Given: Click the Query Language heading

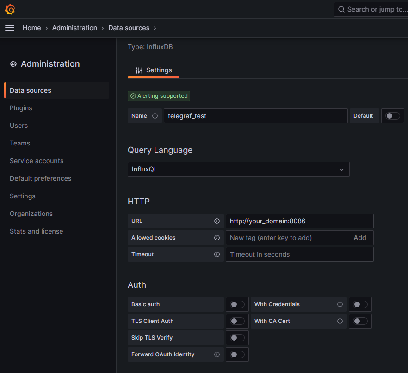Looking at the screenshot, I should [160, 150].
